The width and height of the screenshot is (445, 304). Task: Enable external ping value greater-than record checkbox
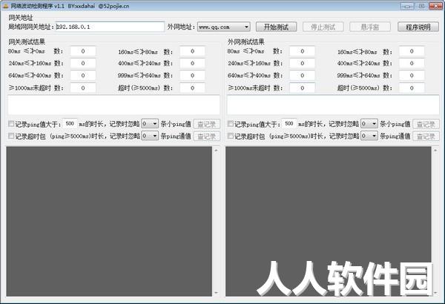[x=231, y=124]
